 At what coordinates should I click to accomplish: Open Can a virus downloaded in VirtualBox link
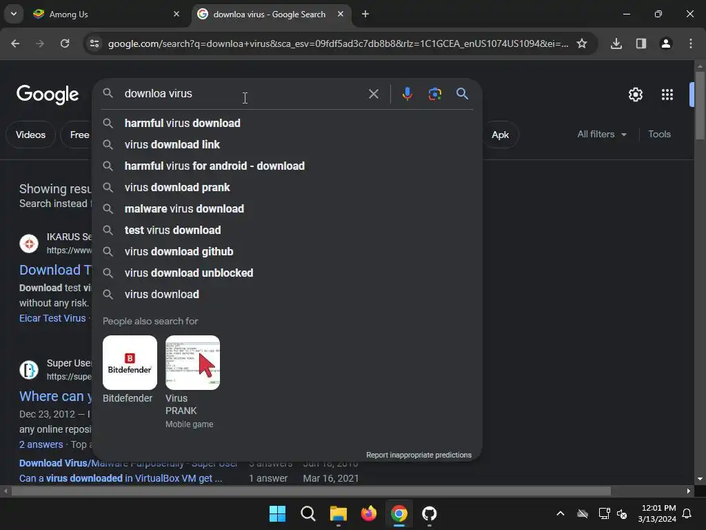click(x=121, y=479)
